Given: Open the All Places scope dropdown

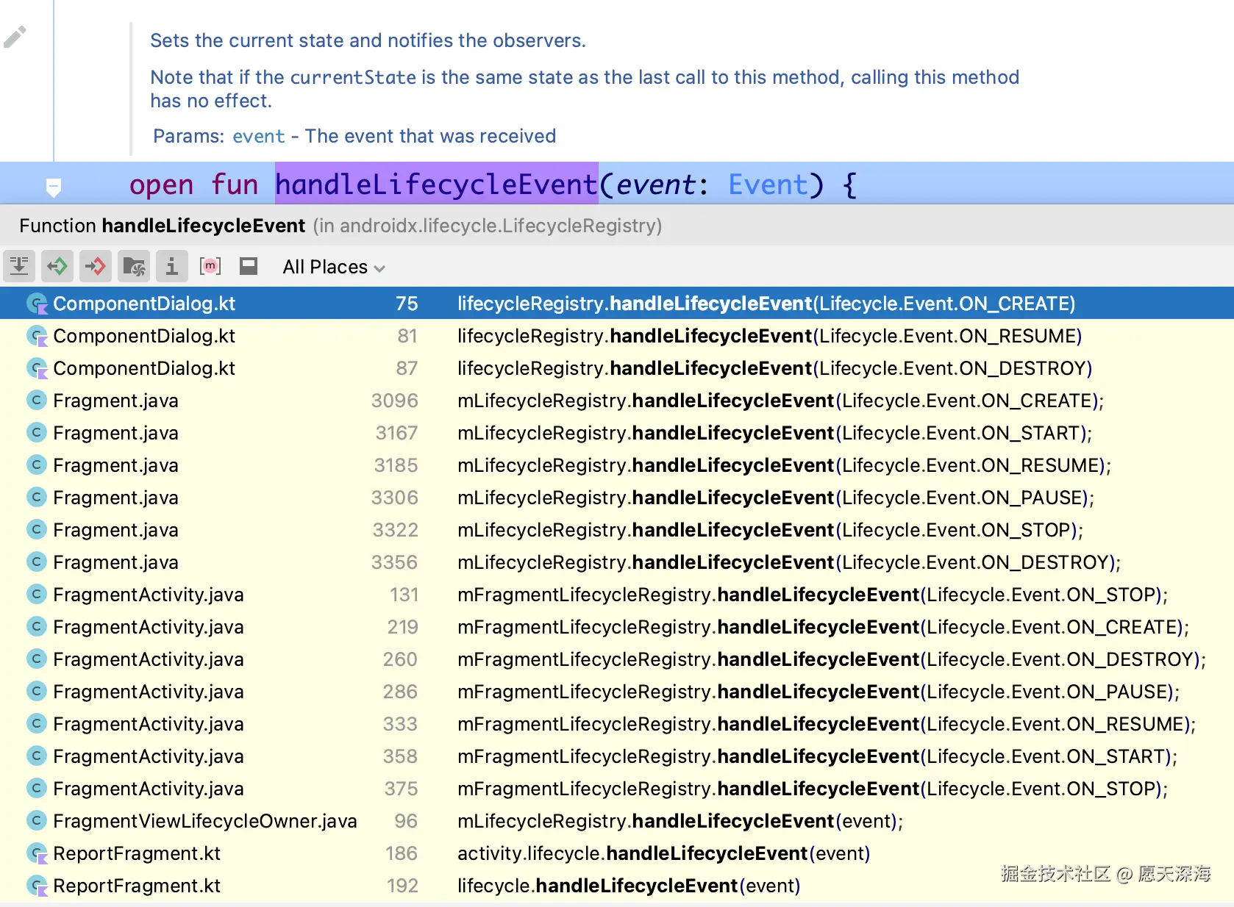Looking at the screenshot, I should pyautogui.click(x=326, y=266).
